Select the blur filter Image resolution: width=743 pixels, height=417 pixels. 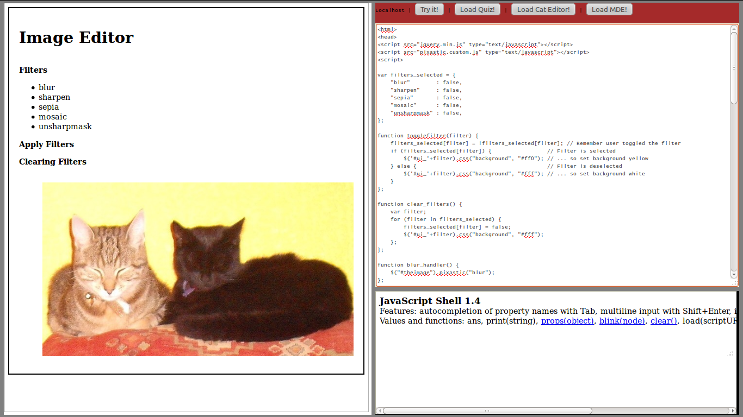pos(47,87)
